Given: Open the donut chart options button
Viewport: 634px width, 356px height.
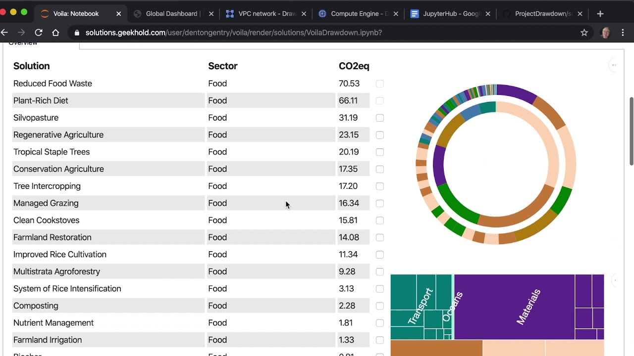Looking at the screenshot, I should coord(614,65).
